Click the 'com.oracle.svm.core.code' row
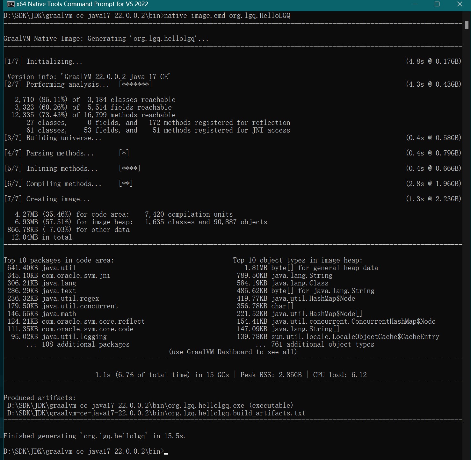This screenshot has height=460, width=471. coord(70,329)
